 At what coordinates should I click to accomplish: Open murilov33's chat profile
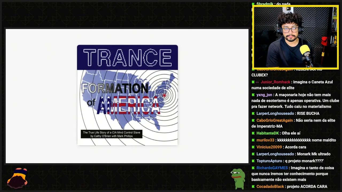point(265,140)
